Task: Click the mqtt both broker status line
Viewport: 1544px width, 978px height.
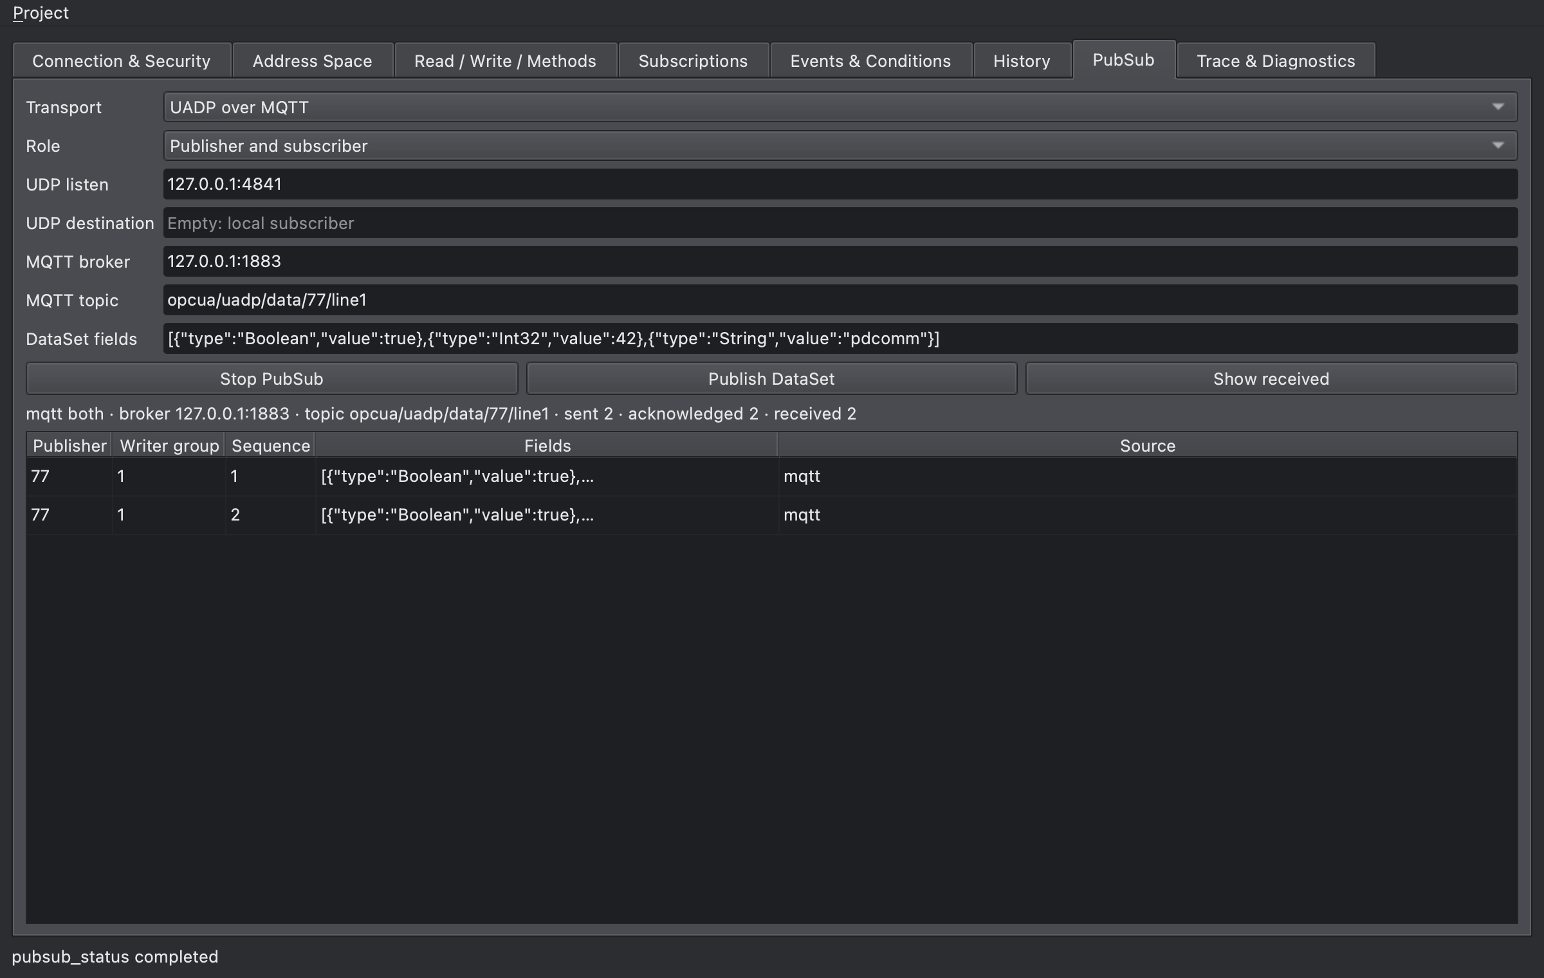Action: [x=441, y=414]
